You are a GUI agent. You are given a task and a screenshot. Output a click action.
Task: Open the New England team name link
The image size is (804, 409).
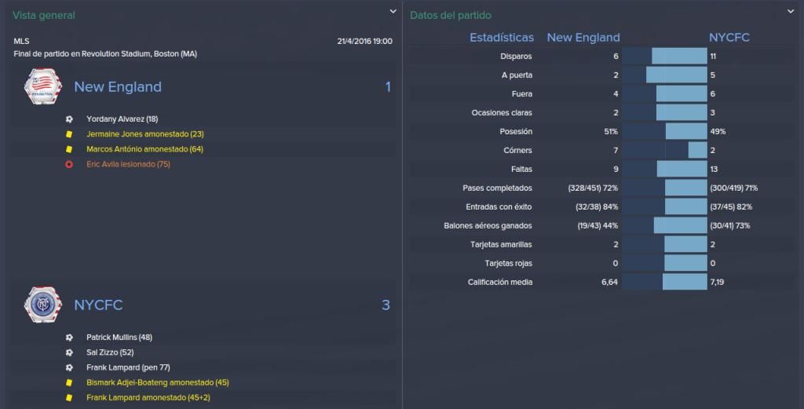[x=118, y=86]
